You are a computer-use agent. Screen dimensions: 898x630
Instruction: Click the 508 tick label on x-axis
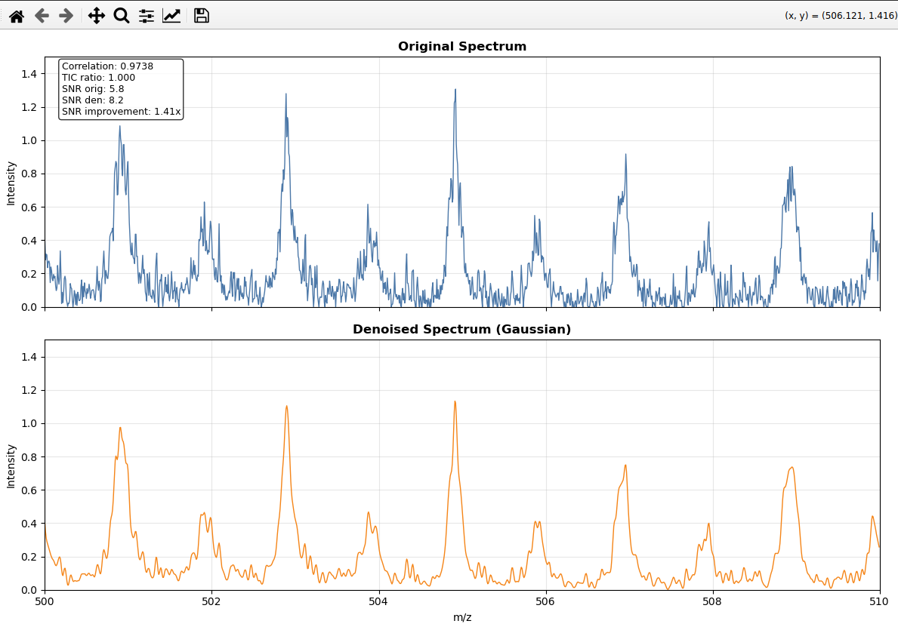click(712, 601)
